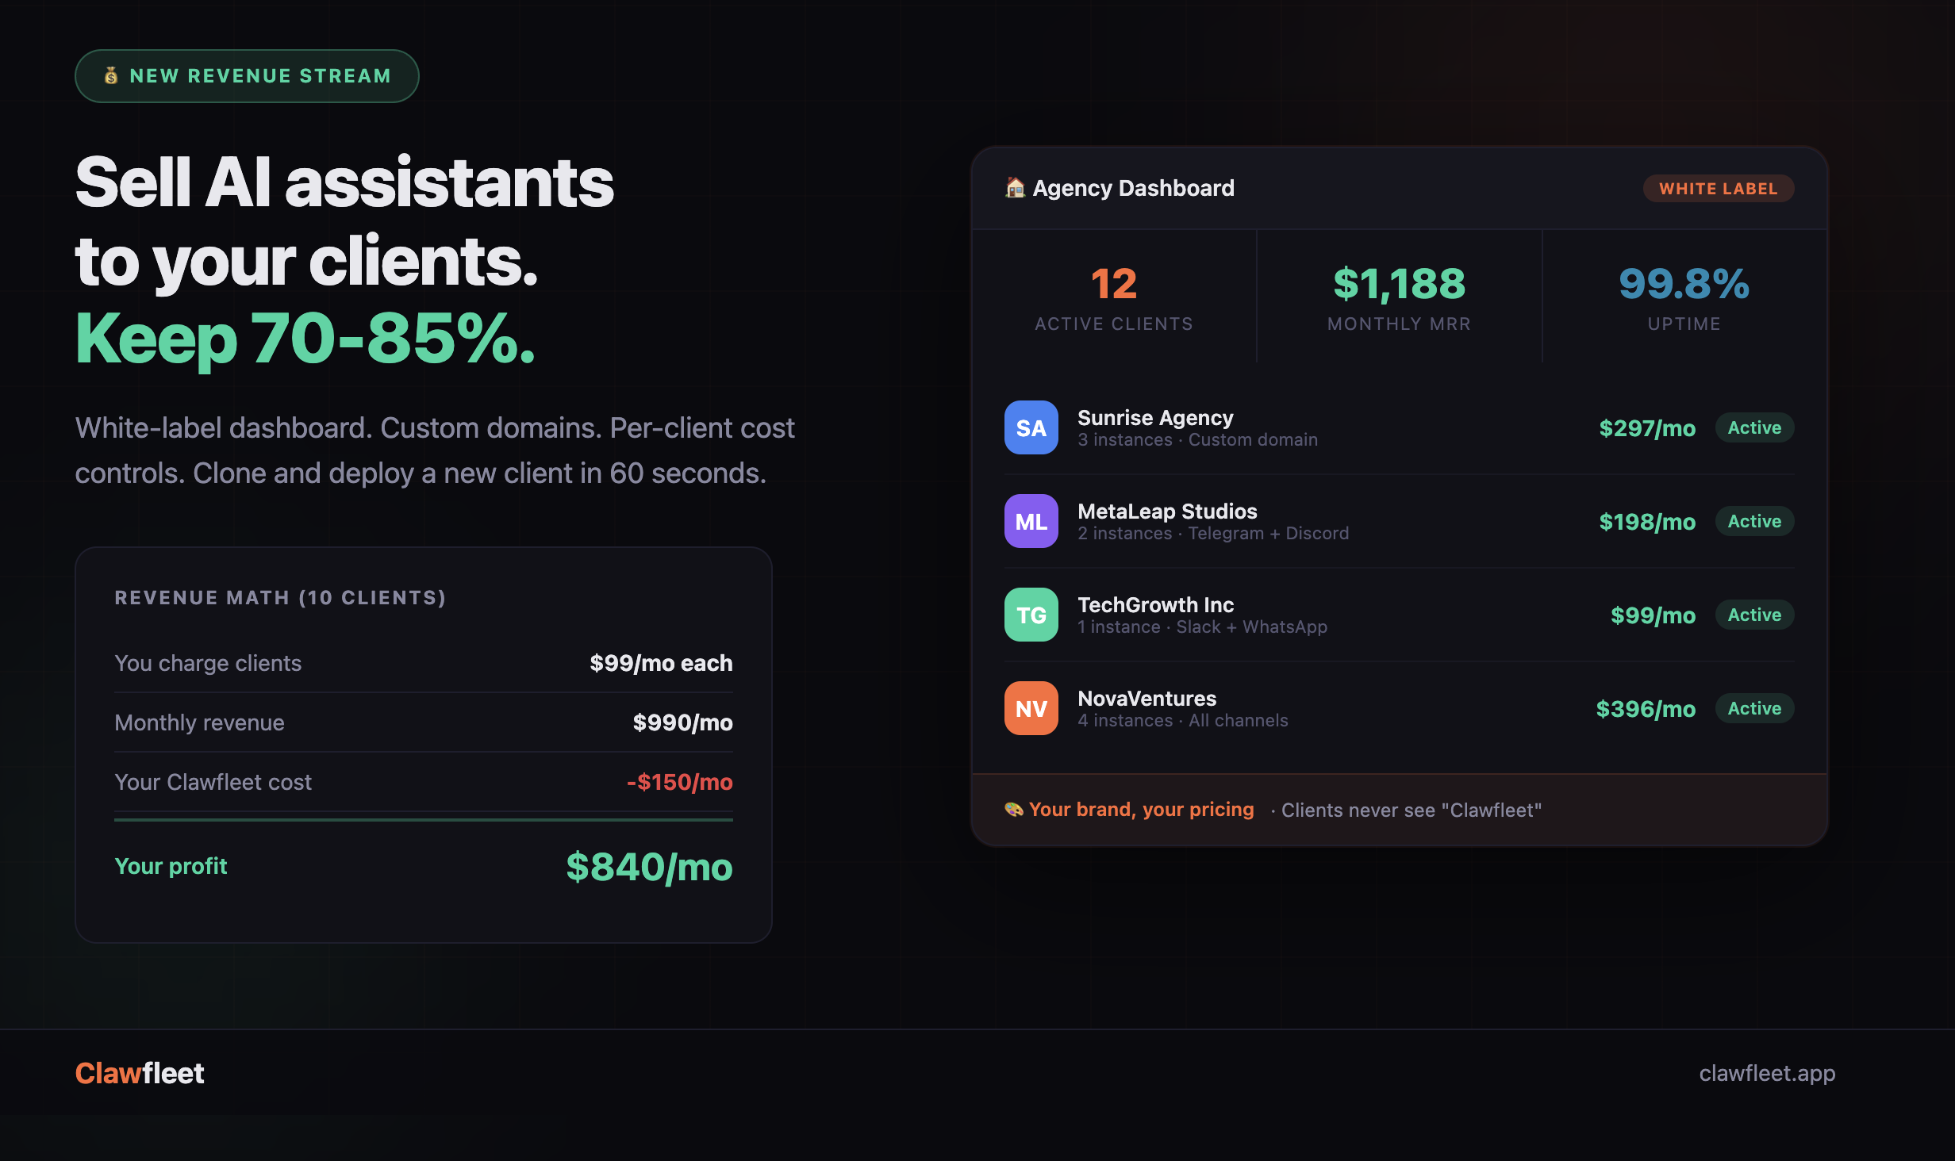Click the New Revenue Stream pill
This screenshot has width=1955, height=1161.
click(x=247, y=76)
